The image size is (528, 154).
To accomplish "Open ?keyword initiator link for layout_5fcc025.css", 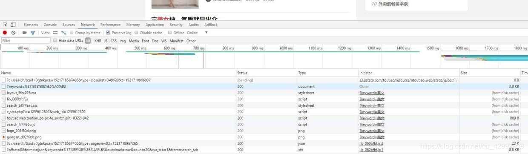I will click(372, 93).
